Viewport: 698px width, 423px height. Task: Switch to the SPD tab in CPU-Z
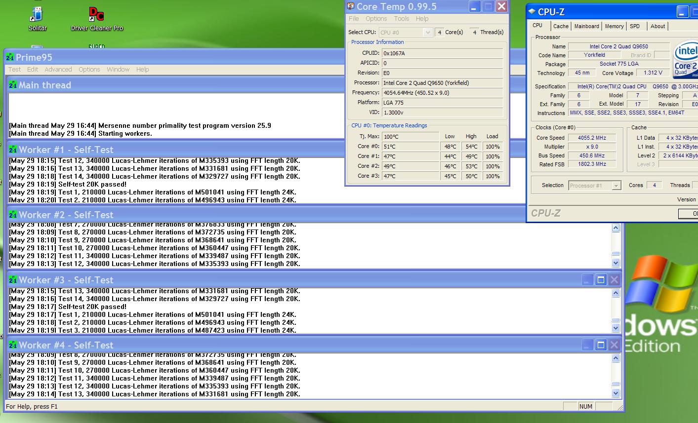(x=635, y=26)
